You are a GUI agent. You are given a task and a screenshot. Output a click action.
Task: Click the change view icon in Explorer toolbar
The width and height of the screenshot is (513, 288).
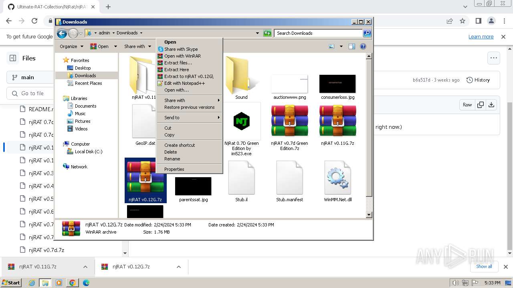coord(331,46)
